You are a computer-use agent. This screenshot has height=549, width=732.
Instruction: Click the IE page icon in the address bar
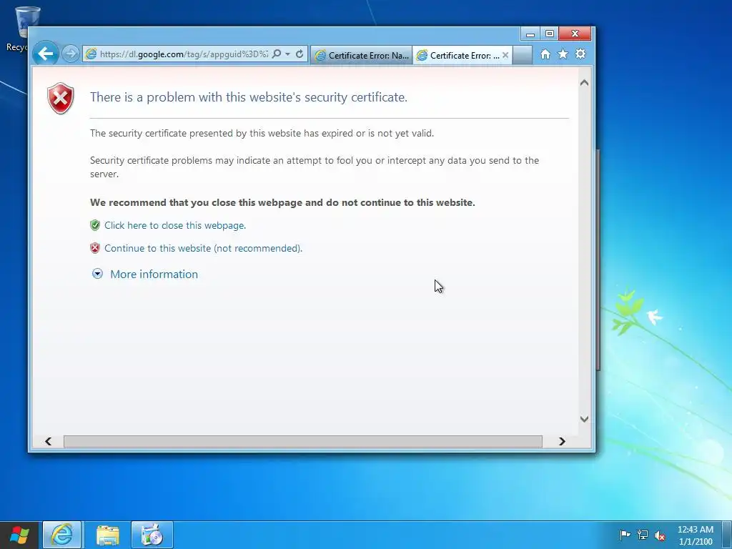coord(91,54)
